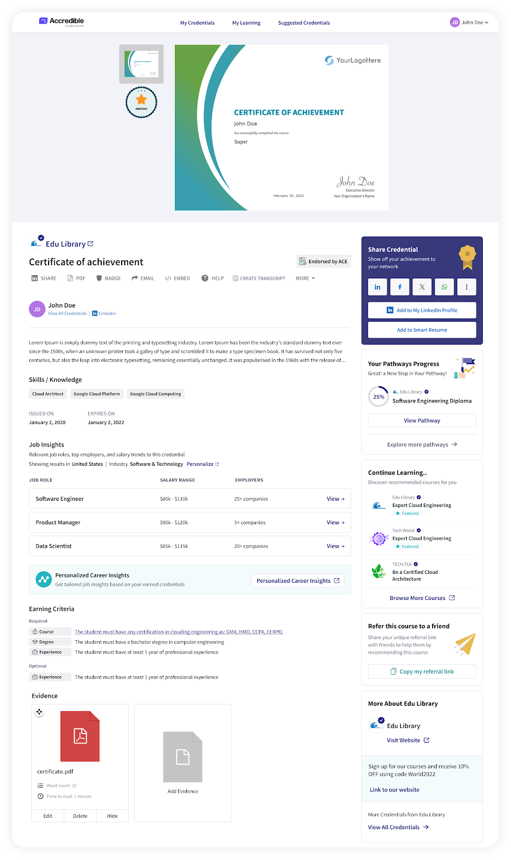The height and width of the screenshot is (860, 511).
Task: Click Add to Smart Resume
Action: tap(422, 330)
